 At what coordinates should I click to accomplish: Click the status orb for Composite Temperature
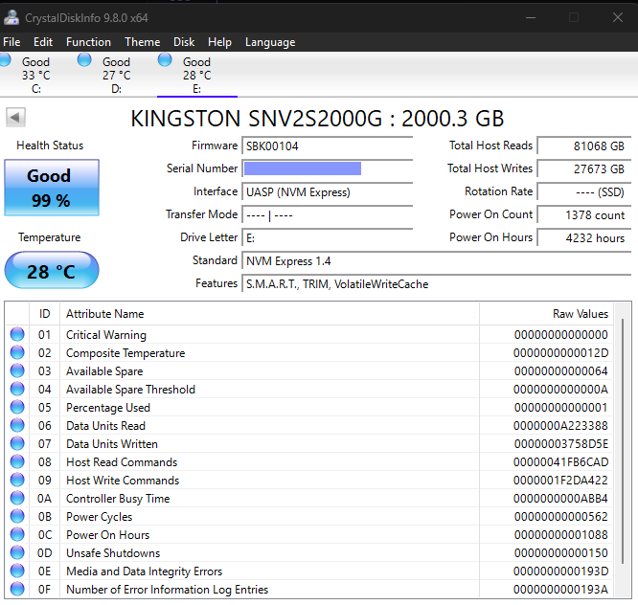pyautogui.click(x=17, y=352)
